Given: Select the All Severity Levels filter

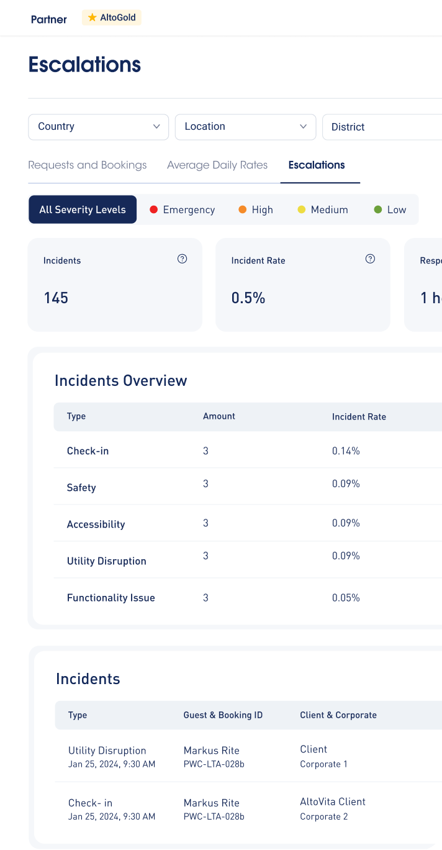Looking at the screenshot, I should point(83,209).
